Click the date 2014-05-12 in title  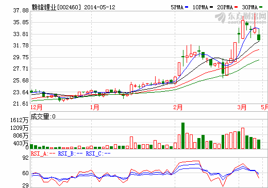[99, 7]
